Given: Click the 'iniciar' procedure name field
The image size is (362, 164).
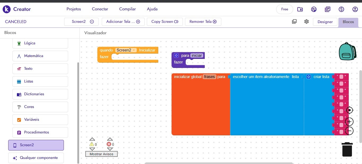Looking at the screenshot, I should click(x=197, y=55).
